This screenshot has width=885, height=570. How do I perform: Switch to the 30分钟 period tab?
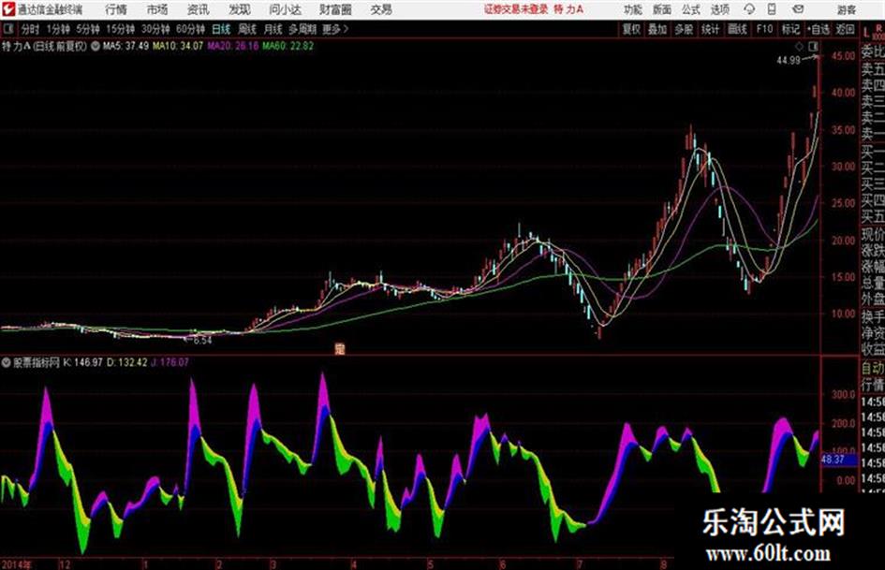point(155,29)
